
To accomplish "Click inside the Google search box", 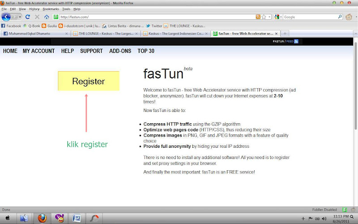I will click(310, 17).
